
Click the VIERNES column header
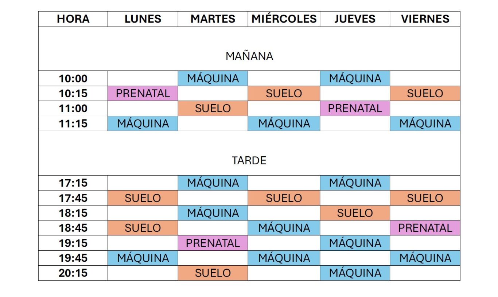pos(425,19)
